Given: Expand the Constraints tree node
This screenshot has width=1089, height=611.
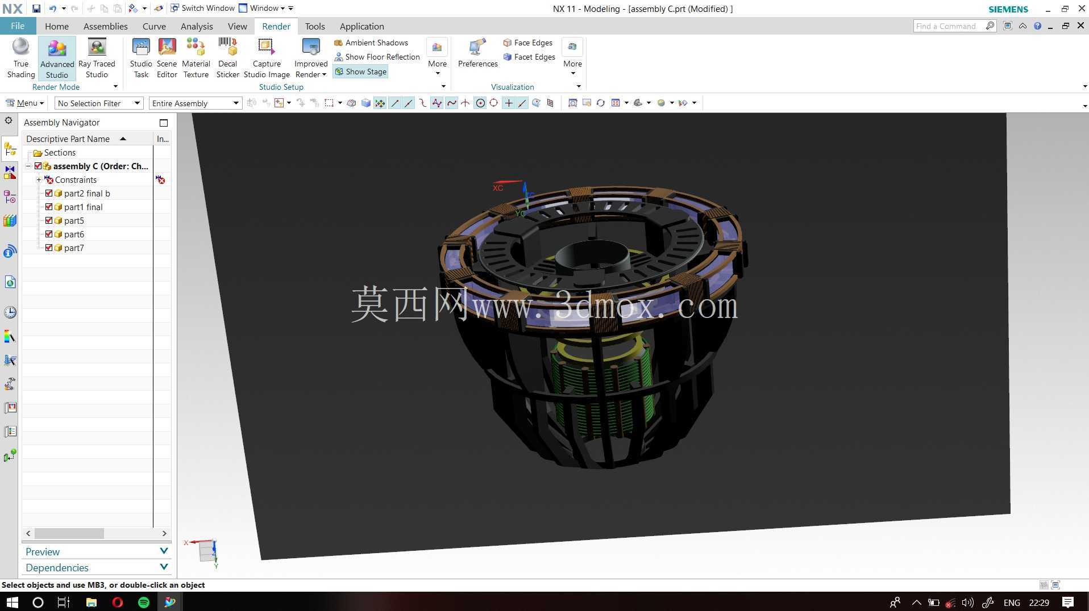Looking at the screenshot, I should click(39, 180).
